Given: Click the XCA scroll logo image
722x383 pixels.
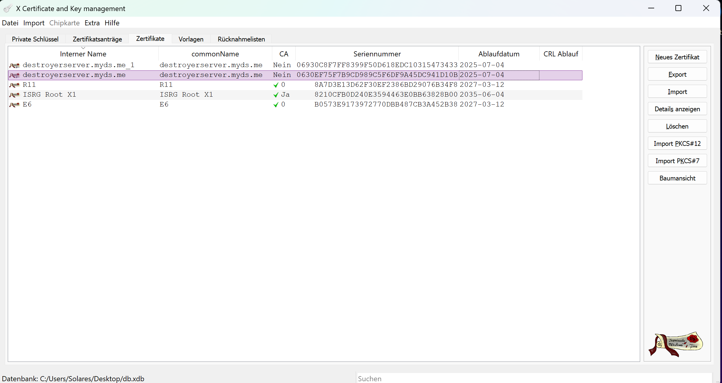Looking at the screenshot, I should (x=676, y=344).
